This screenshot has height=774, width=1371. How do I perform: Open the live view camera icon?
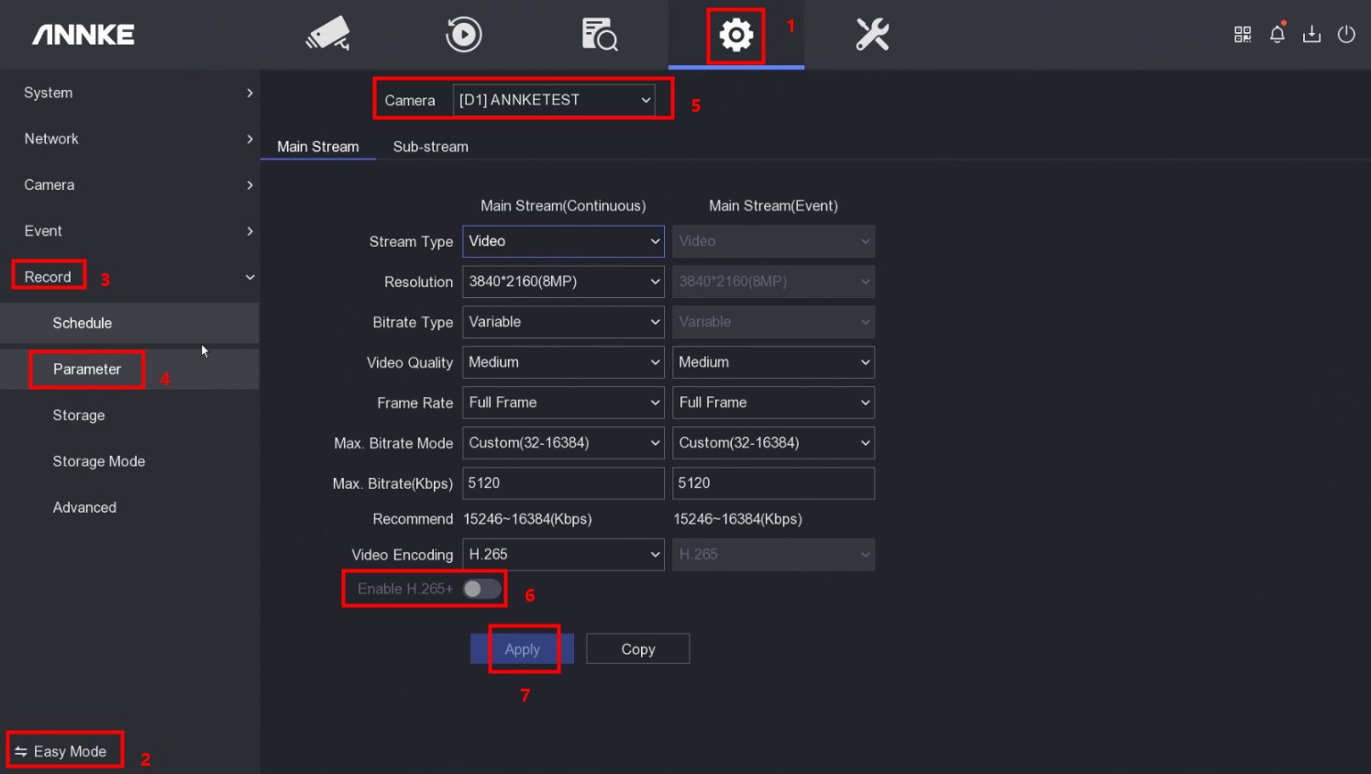tap(328, 34)
